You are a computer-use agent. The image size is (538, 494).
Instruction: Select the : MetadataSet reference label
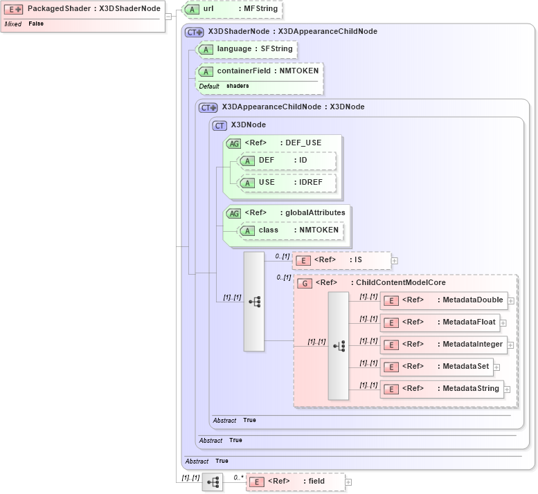pyautogui.click(x=463, y=367)
